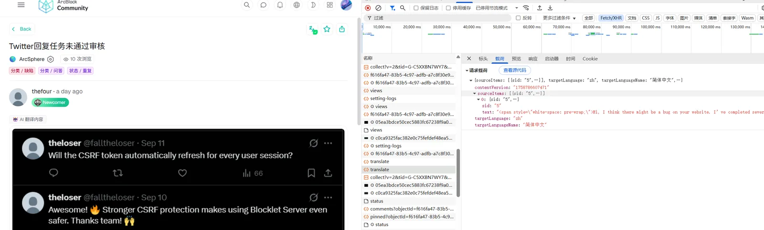Image resolution: width=764 pixels, height=230 pixels.
Task: Select the 分类 / 问答 tag
Action: [51, 71]
